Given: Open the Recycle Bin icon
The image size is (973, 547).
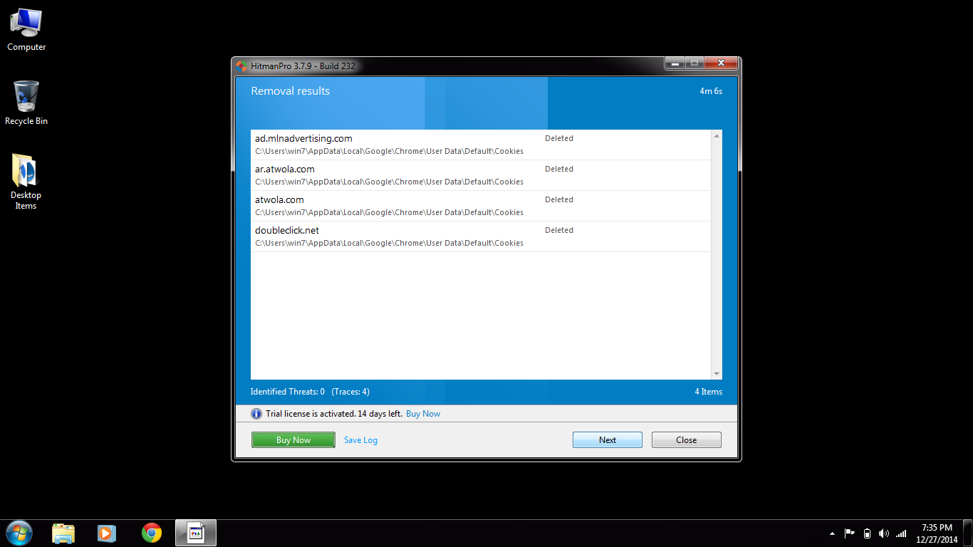Looking at the screenshot, I should (26, 103).
